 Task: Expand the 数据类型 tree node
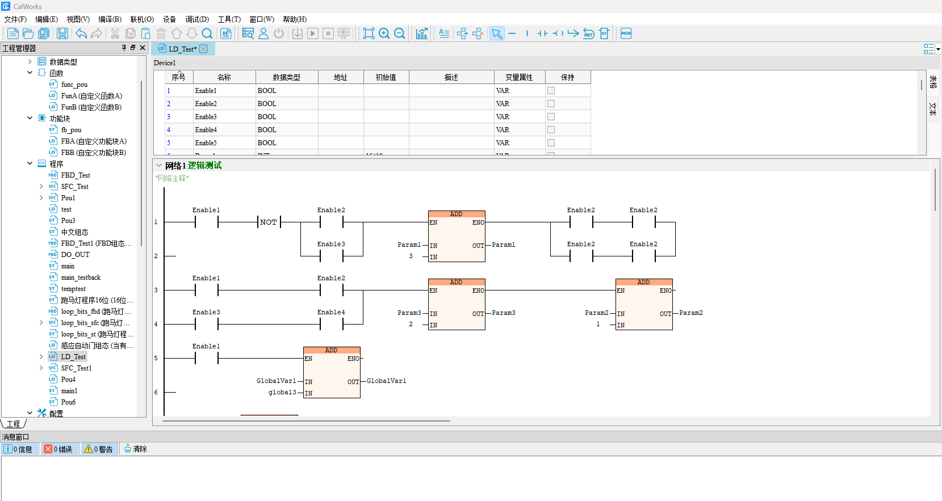(30, 61)
